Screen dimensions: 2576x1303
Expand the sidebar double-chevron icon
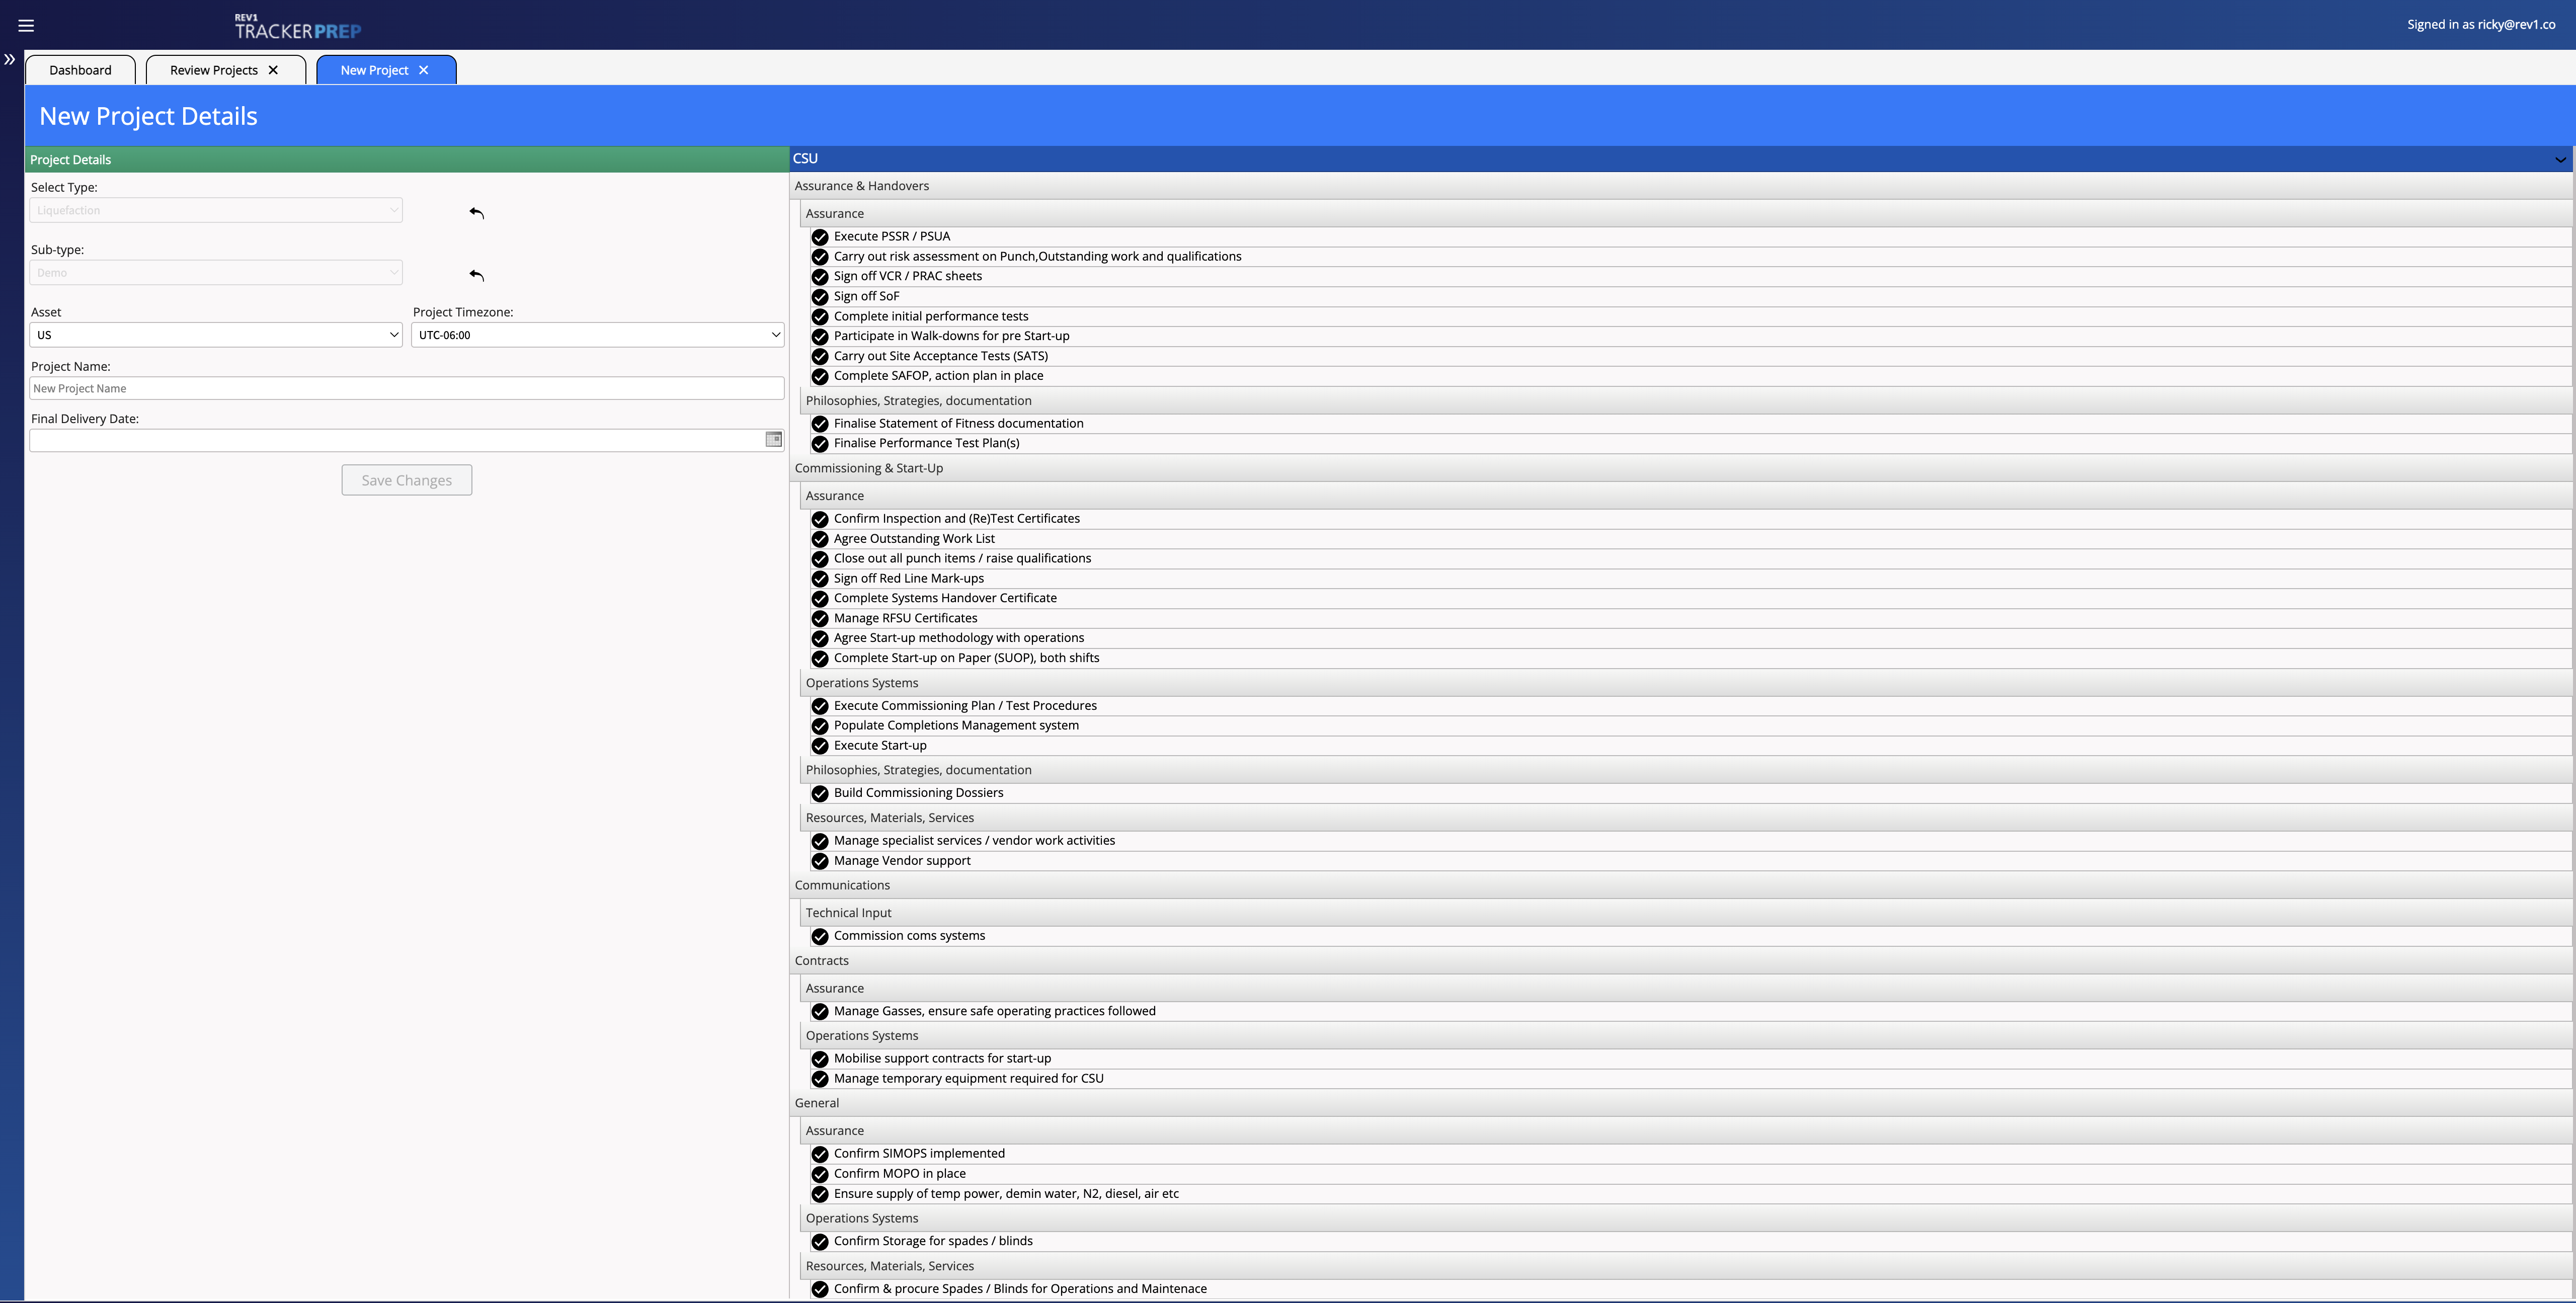click(x=10, y=60)
